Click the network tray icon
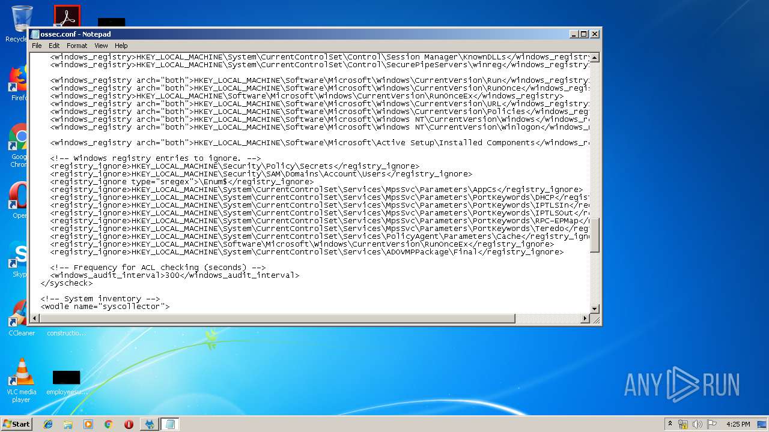 coord(683,424)
